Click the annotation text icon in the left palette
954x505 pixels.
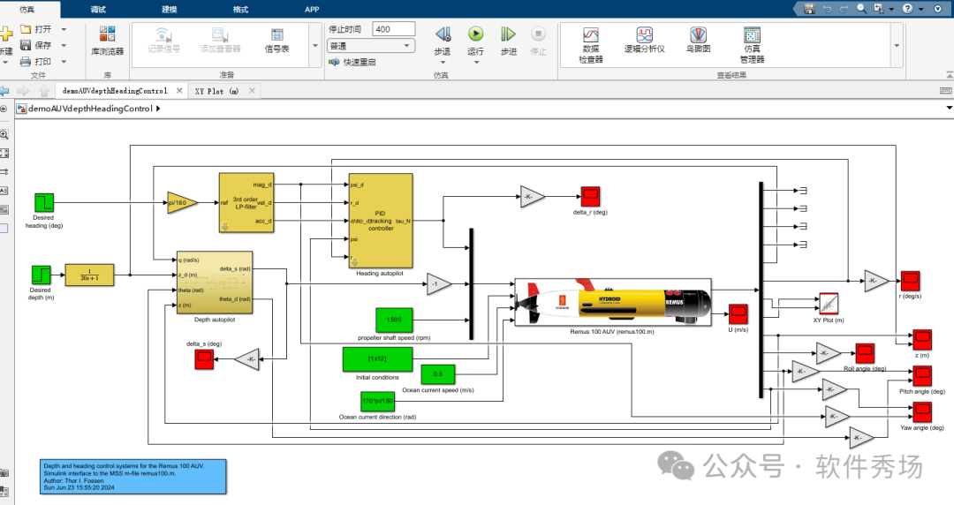coord(4,191)
